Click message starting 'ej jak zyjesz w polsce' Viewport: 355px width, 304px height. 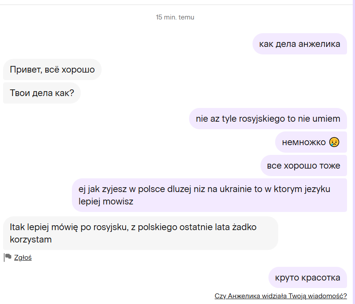tap(209, 195)
